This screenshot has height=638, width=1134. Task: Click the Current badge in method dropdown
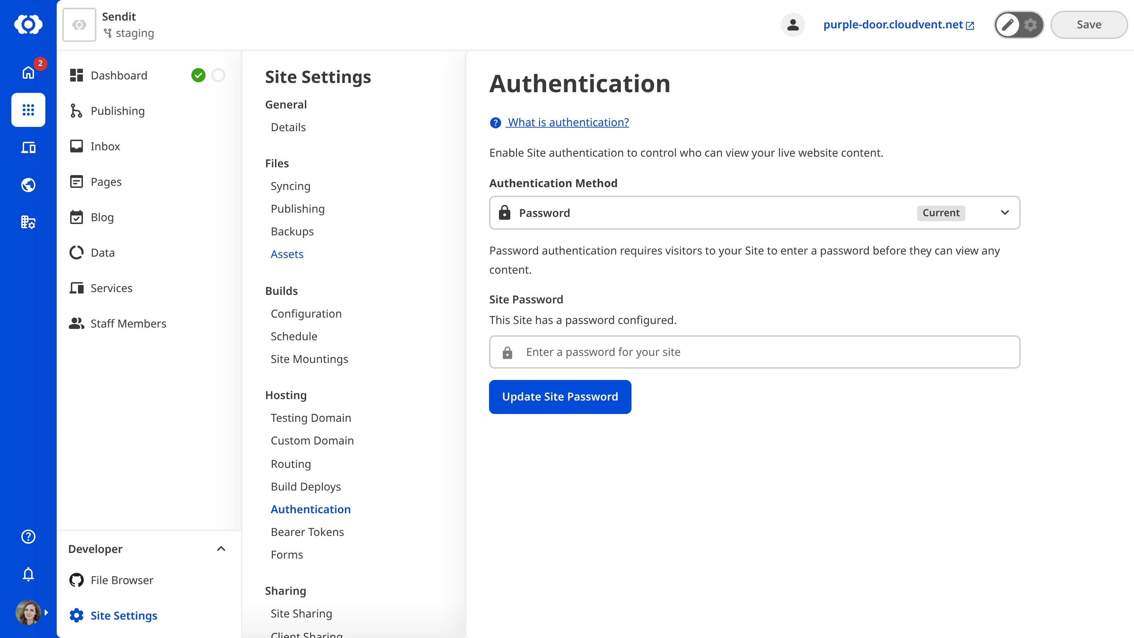click(941, 213)
